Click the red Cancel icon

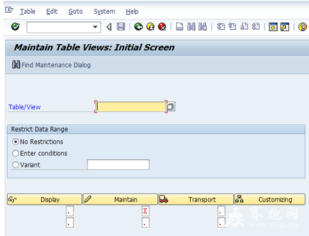click(x=162, y=27)
